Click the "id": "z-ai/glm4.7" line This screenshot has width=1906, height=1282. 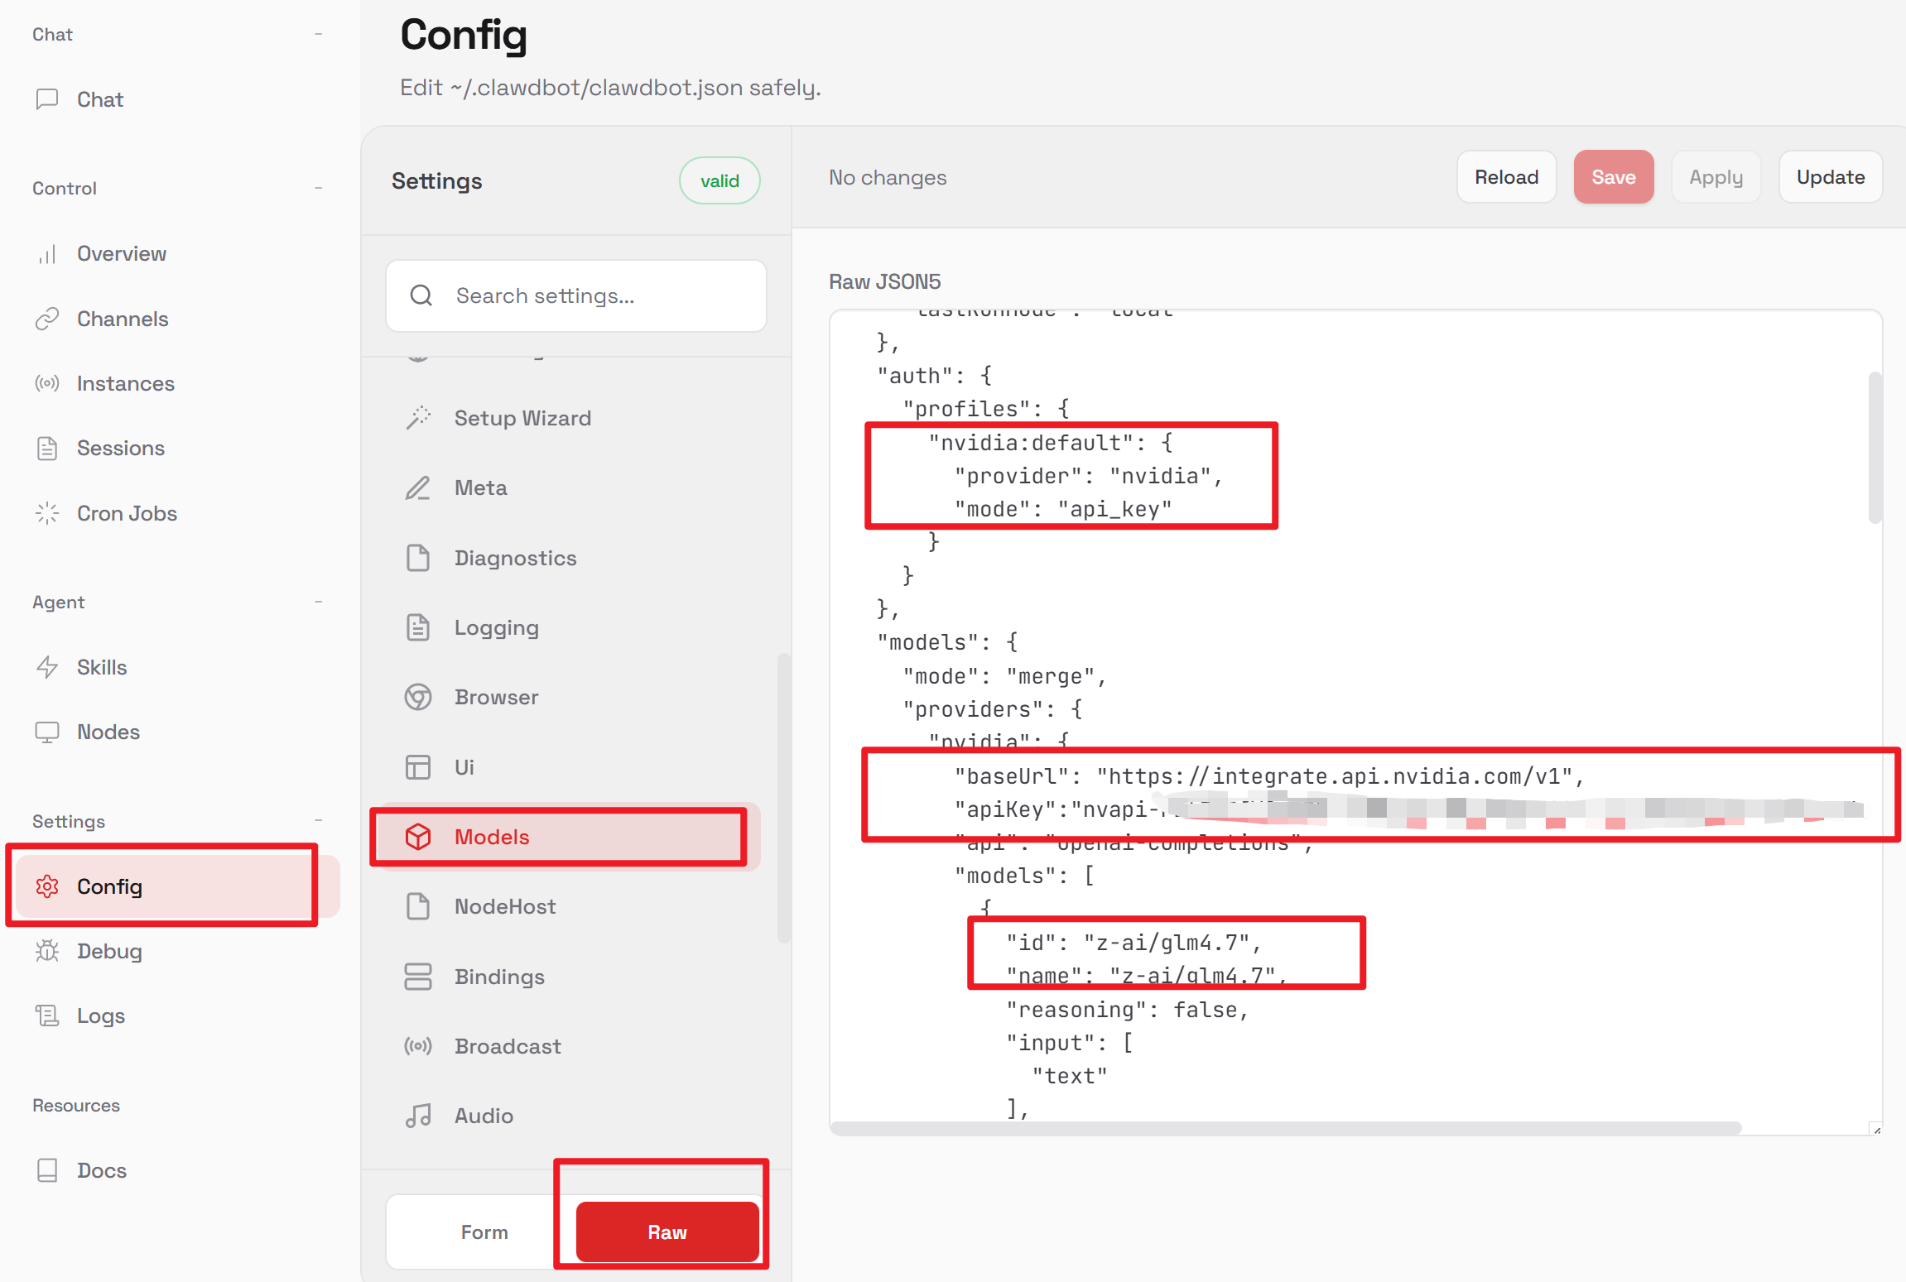click(x=1133, y=943)
